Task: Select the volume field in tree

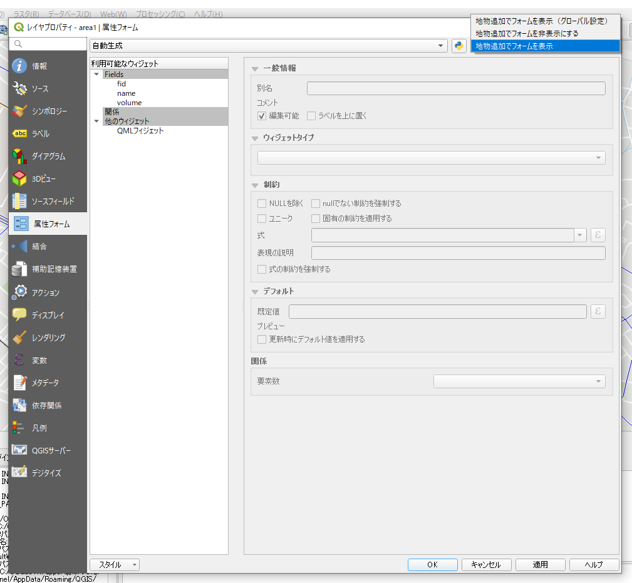Action: (129, 103)
